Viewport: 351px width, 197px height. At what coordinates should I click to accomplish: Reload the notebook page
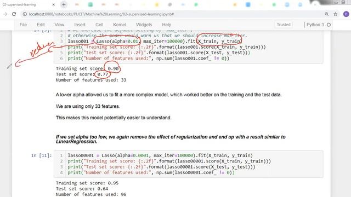click(x=14, y=14)
